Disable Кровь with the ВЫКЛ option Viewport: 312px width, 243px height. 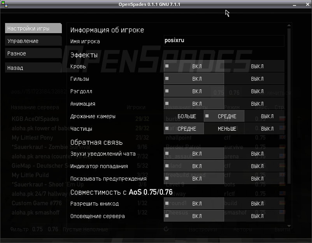254,66
